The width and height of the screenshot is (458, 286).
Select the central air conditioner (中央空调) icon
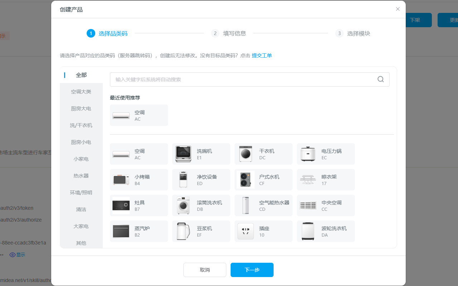(308, 205)
